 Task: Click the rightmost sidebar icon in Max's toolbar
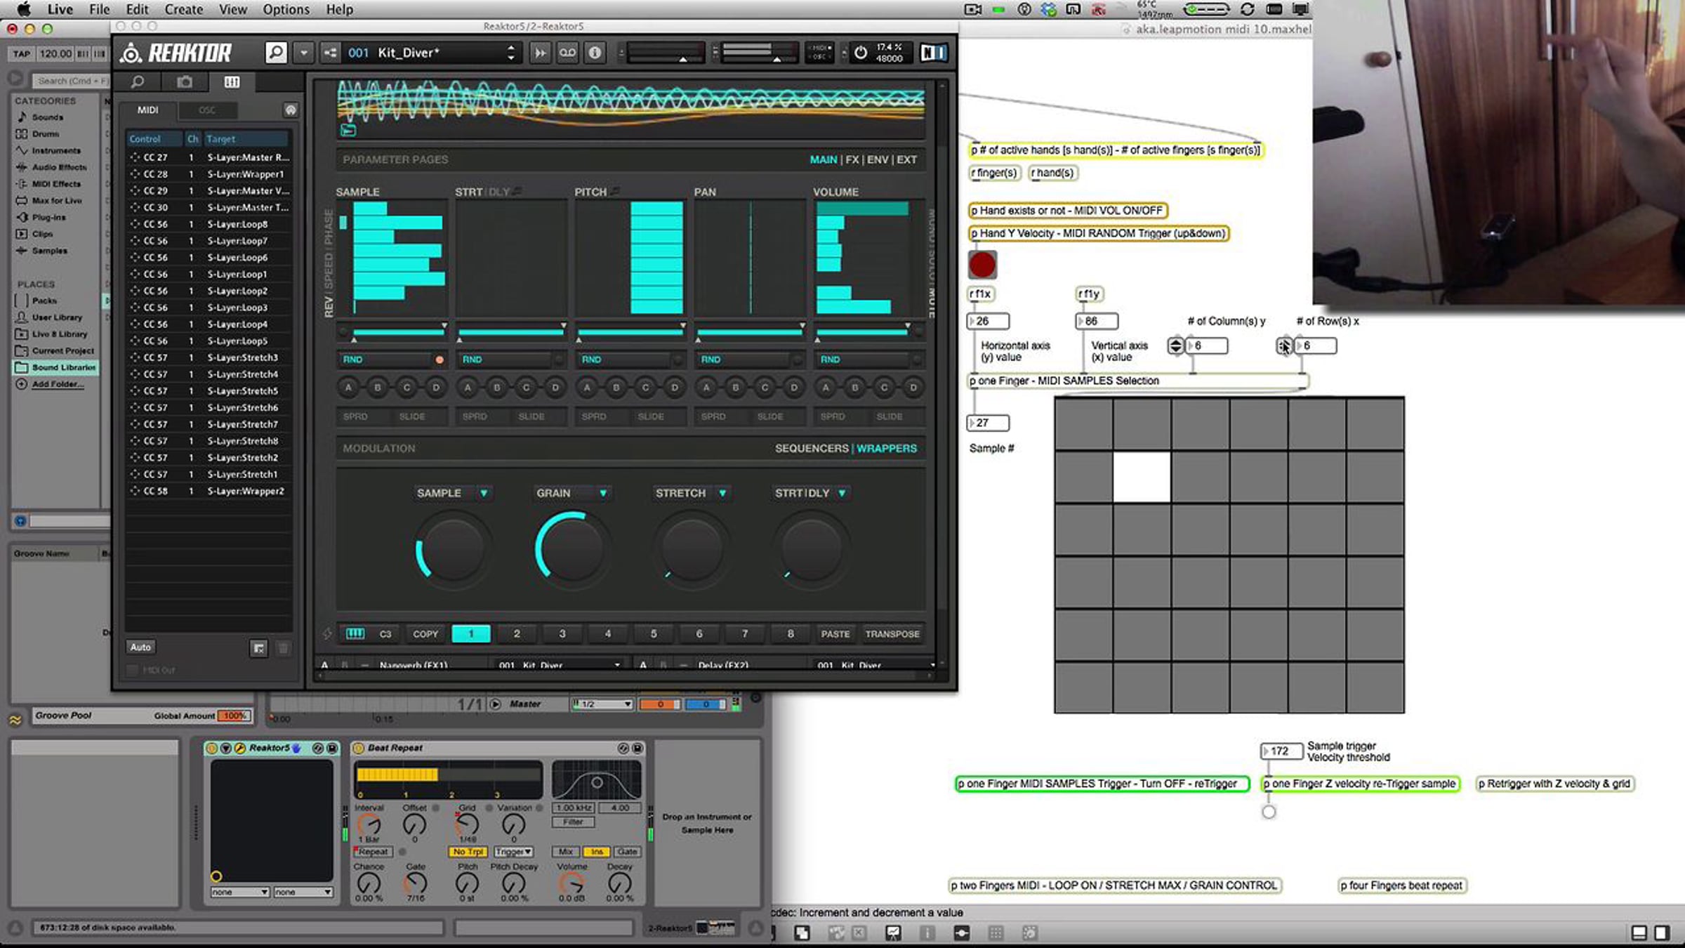point(1662,933)
